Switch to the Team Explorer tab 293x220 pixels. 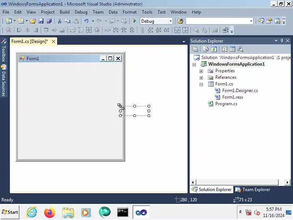pos(252,190)
